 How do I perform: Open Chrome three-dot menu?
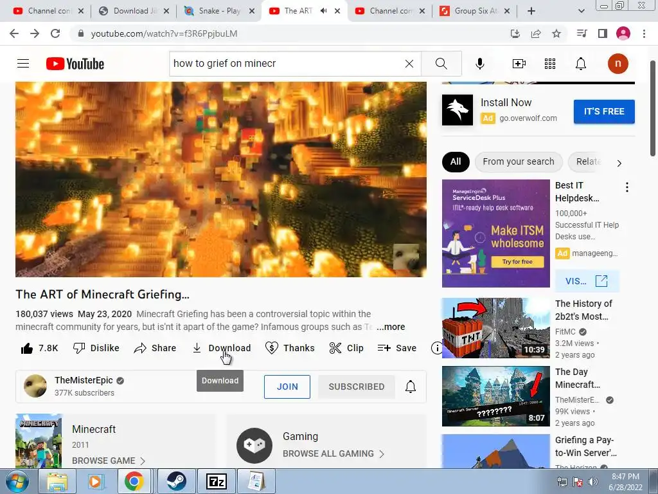coord(644,33)
